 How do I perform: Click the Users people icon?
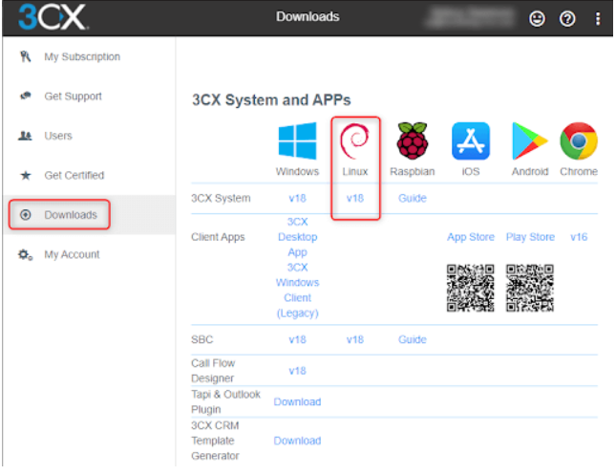[26, 136]
